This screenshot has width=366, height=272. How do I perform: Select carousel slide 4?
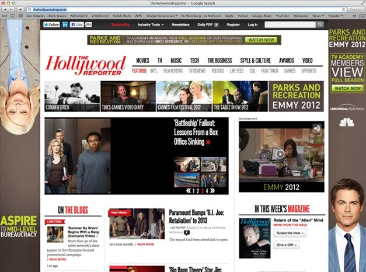click(x=207, y=191)
